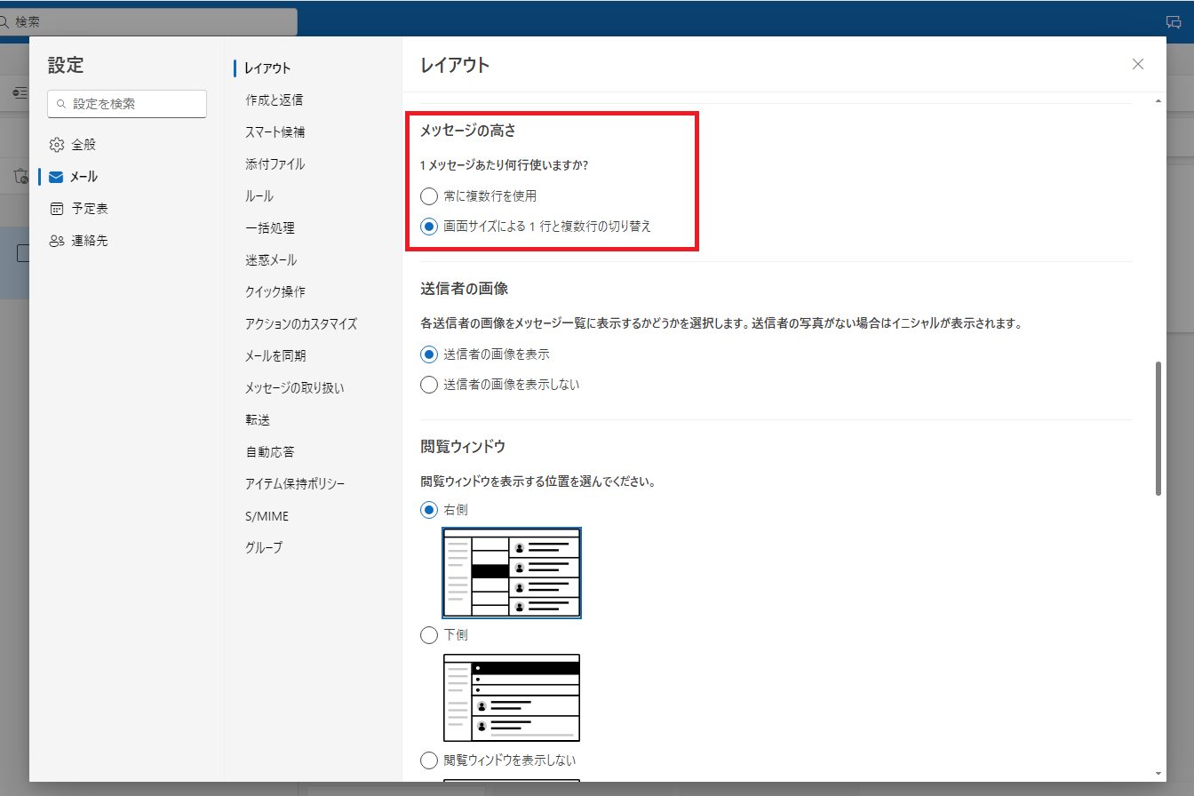Open the 全般 (General) settings via gear icon

point(57,144)
